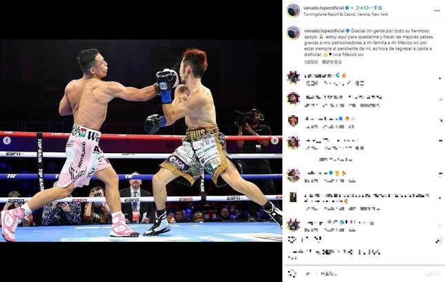Click the post button beside comment field
This screenshot has height=282, width=445.
click(432, 274)
